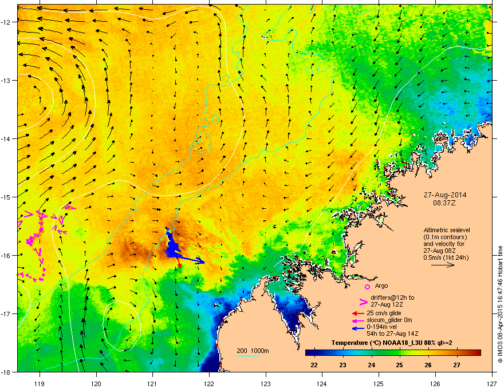Click latitude axis label -14

(x=6, y=139)
